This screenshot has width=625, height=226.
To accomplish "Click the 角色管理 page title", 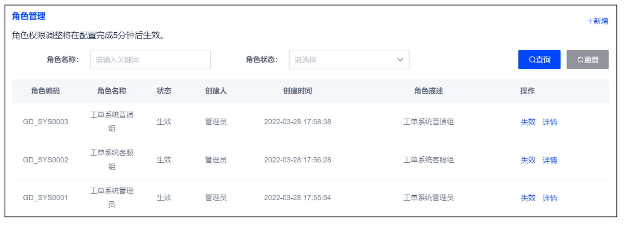I will pos(29,16).
